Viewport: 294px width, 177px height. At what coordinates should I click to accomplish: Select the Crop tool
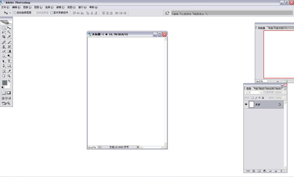click(4, 37)
